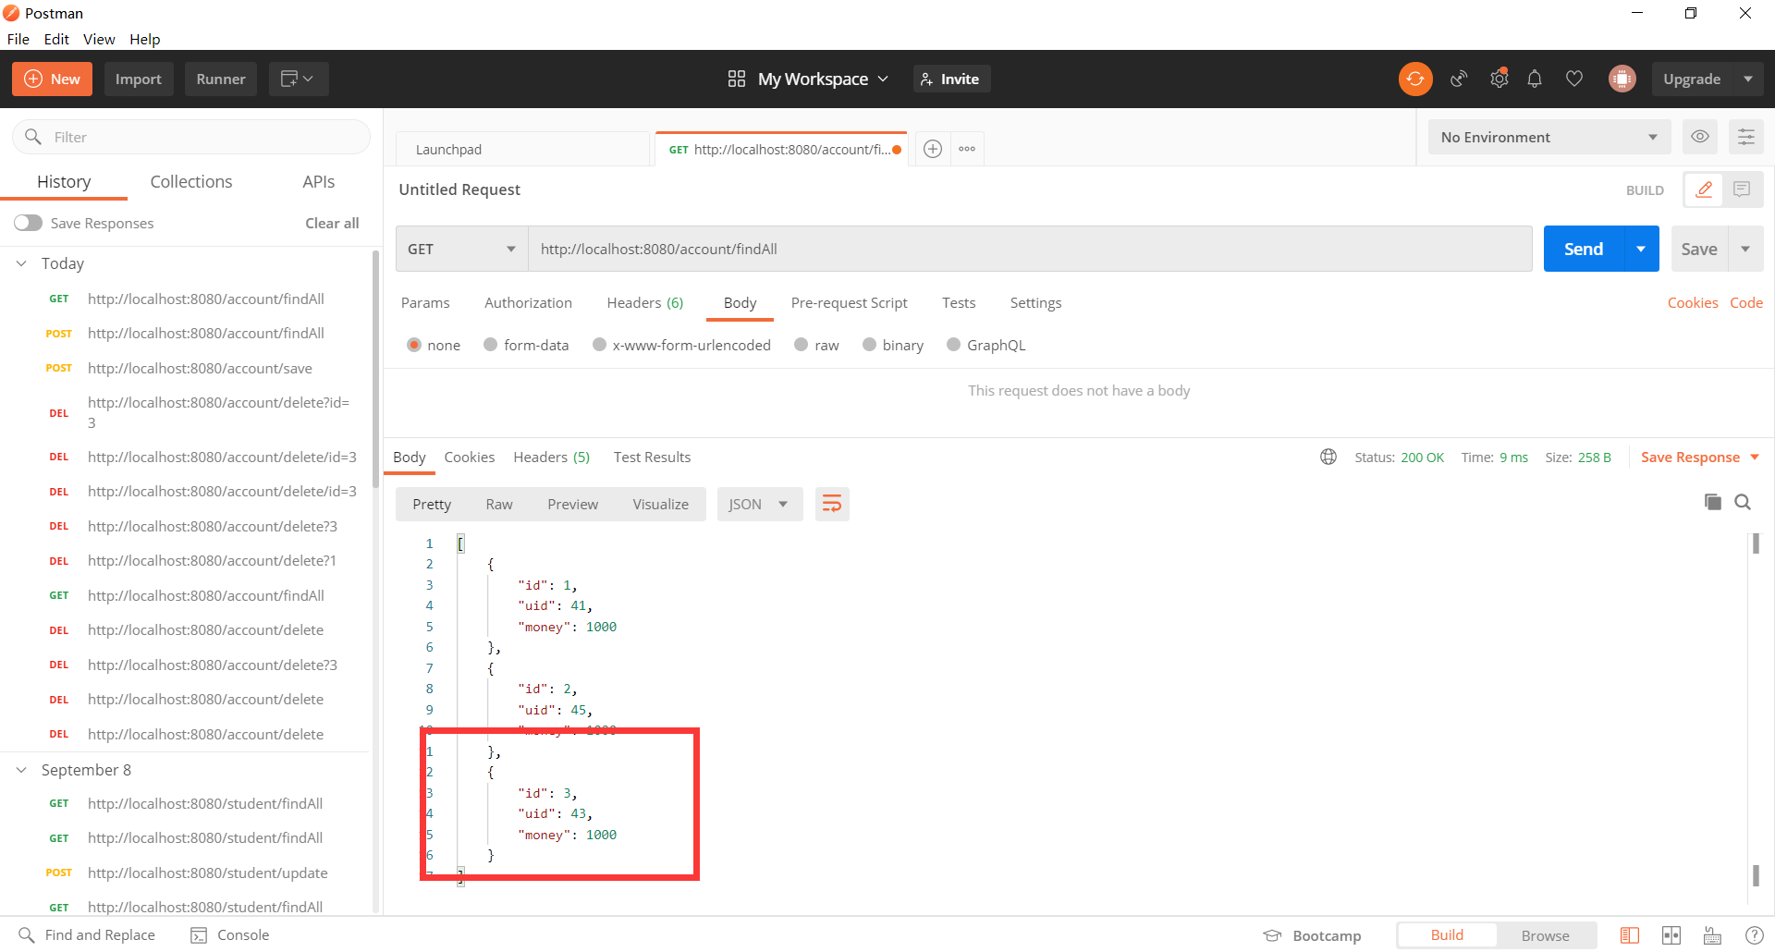The image size is (1775, 952).
Task: Click the network globe icon by Status
Action: pos(1328,457)
